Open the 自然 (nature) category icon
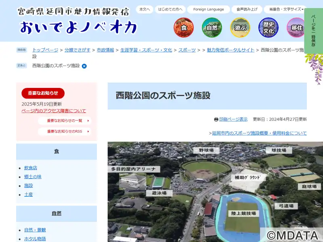 pyautogui.click(x=212, y=27)
